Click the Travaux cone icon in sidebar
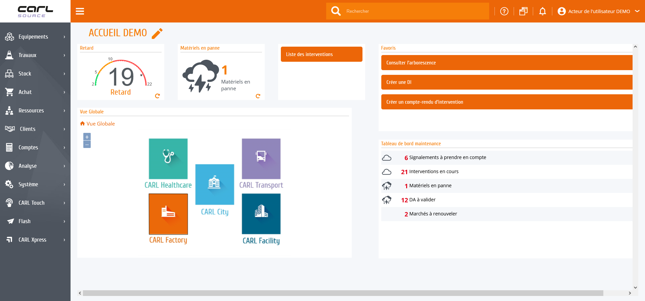Image resolution: width=645 pixels, height=301 pixels. click(x=9, y=55)
